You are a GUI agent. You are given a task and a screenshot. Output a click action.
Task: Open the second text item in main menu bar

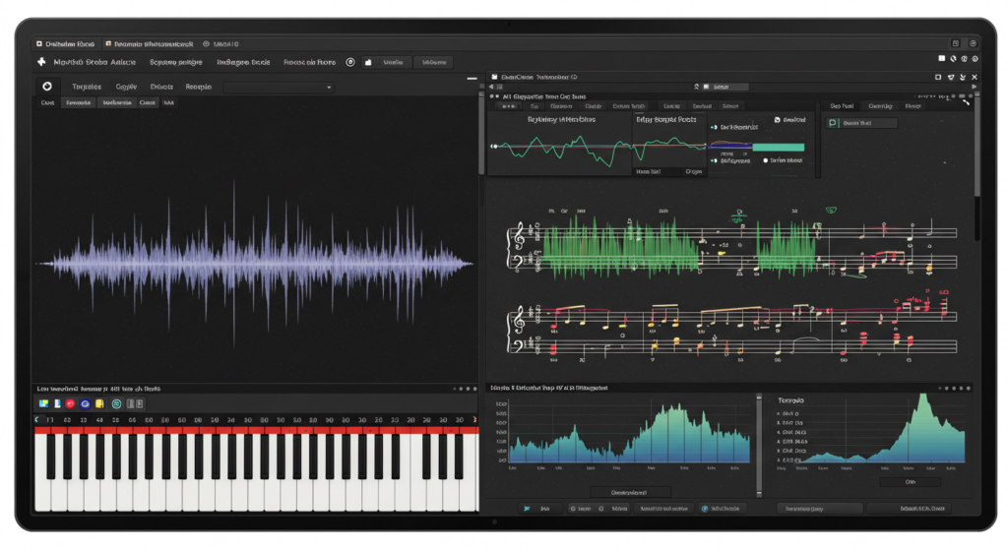point(176,62)
